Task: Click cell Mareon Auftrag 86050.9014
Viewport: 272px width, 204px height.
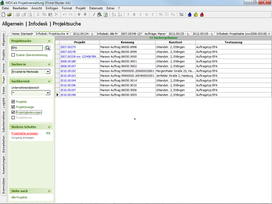Action: [127, 80]
